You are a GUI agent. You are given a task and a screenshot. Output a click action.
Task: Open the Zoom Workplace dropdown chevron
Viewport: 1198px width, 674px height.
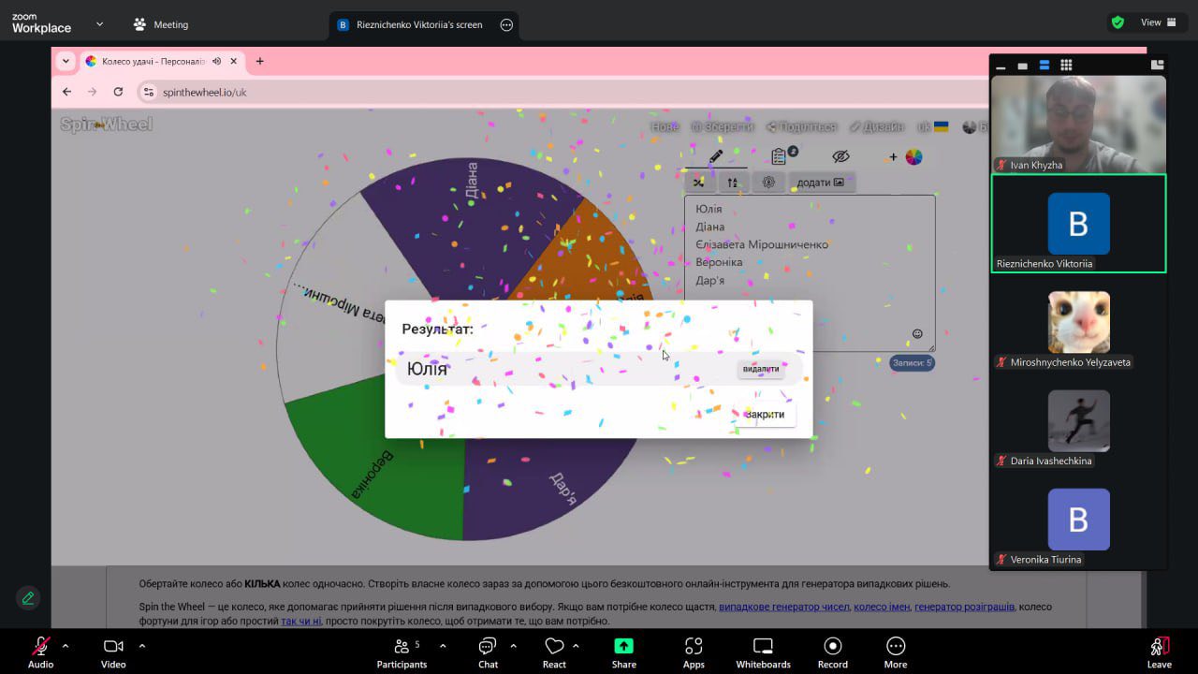click(x=100, y=24)
